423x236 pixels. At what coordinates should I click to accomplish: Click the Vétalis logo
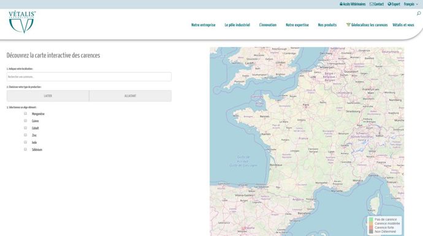22,22
